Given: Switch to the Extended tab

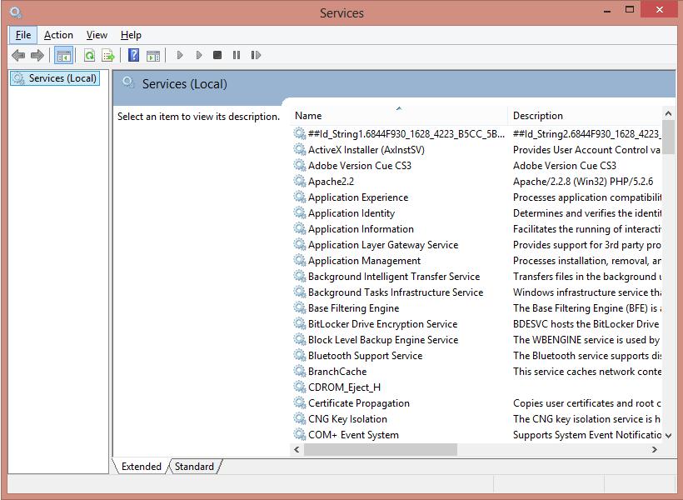Looking at the screenshot, I should pos(141,467).
